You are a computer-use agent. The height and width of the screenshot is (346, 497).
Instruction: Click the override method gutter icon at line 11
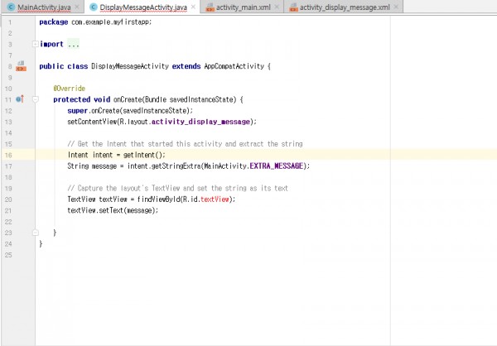(20, 99)
